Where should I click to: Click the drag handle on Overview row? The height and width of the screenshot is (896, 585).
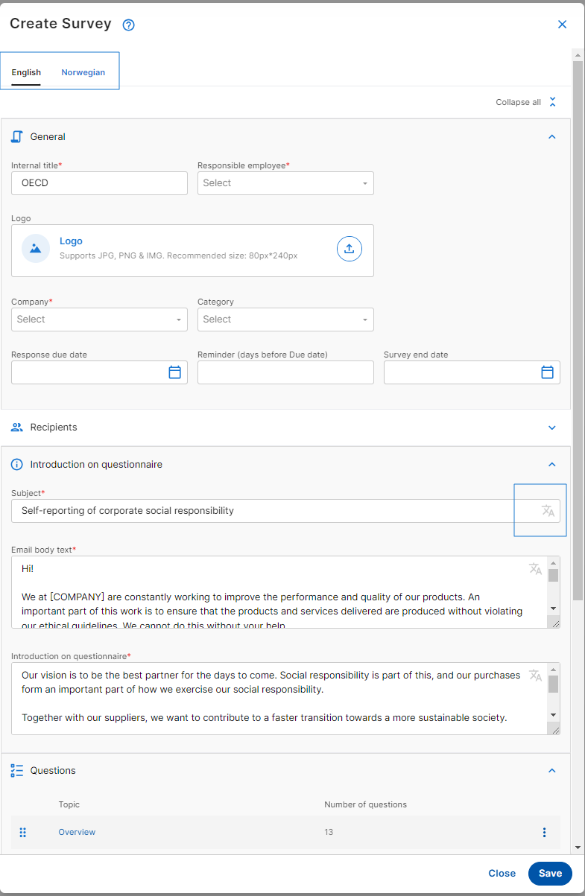point(22,832)
